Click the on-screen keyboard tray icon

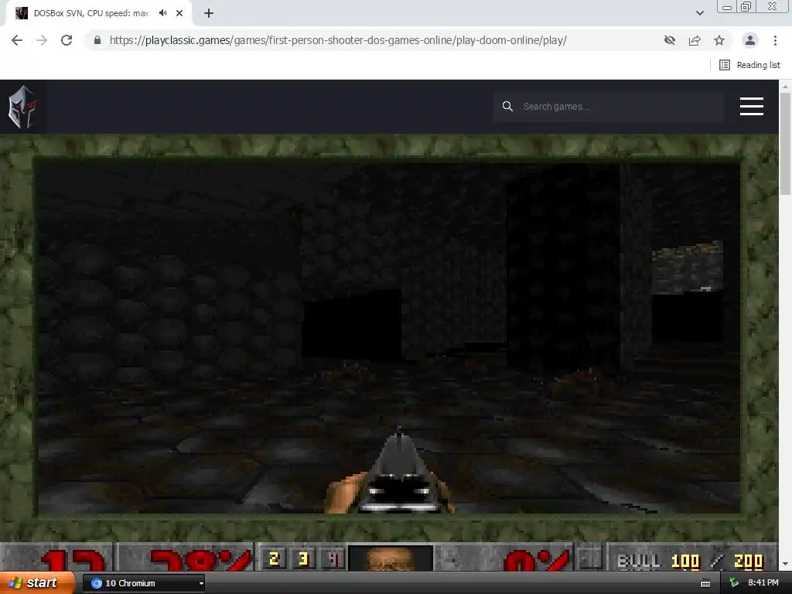tap(705, 583)
